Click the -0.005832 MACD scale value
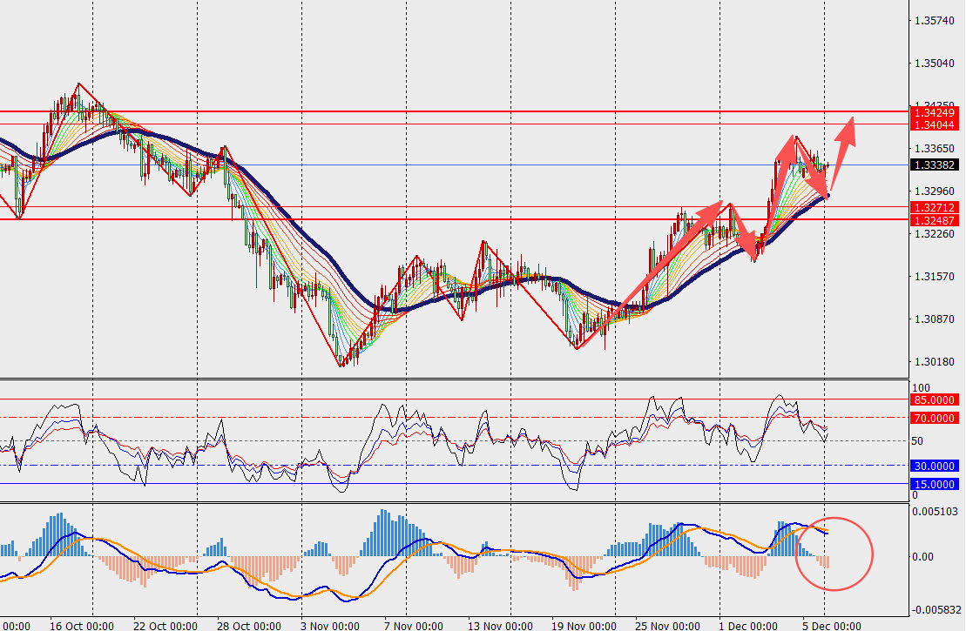966x631 pixels. pos(936,610)
